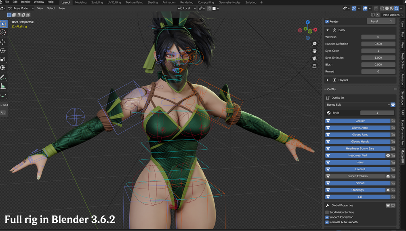Select the Annotate tool

(3, 77)
